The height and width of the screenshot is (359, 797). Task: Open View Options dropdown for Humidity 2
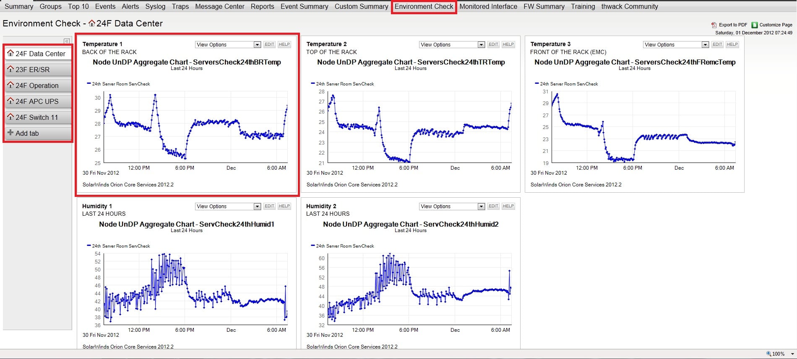pyautogui.click(x=452, y=207)
